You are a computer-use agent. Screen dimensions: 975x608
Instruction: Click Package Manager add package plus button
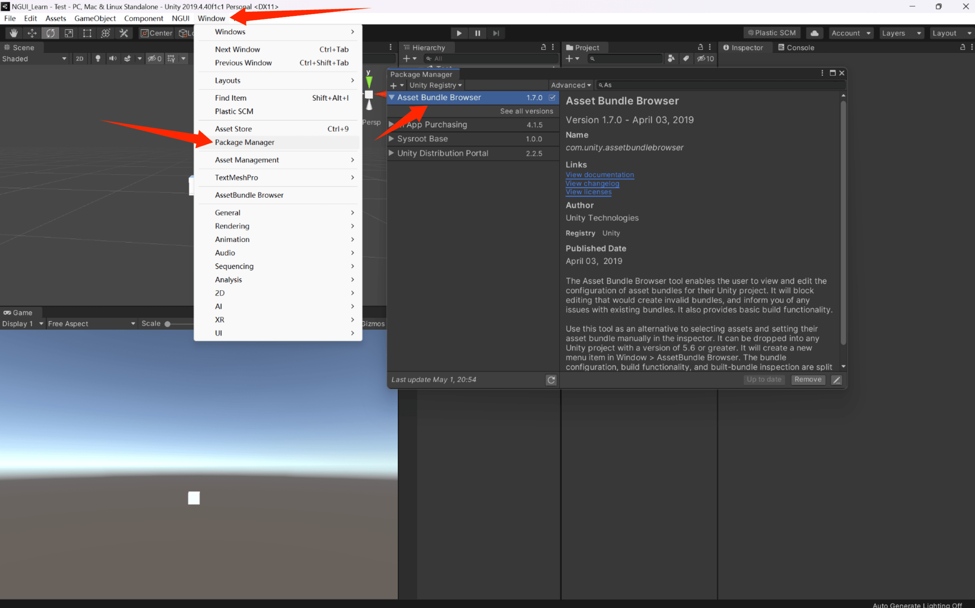397,85
